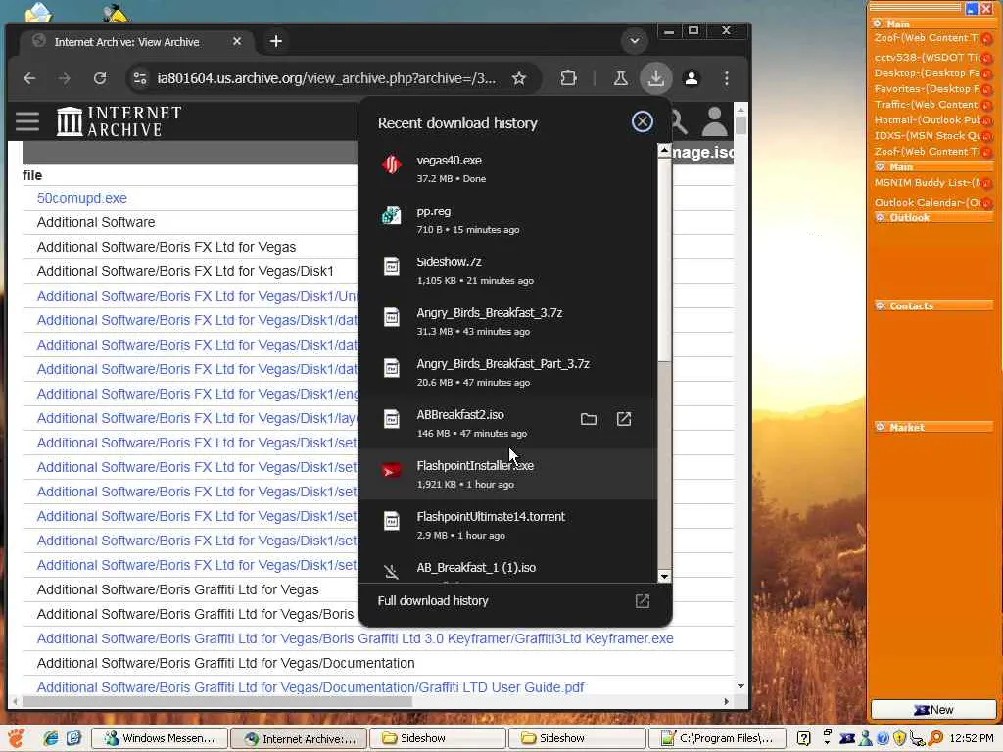Click the 12:52 PM taskbar clock

[x=971, y=738]
